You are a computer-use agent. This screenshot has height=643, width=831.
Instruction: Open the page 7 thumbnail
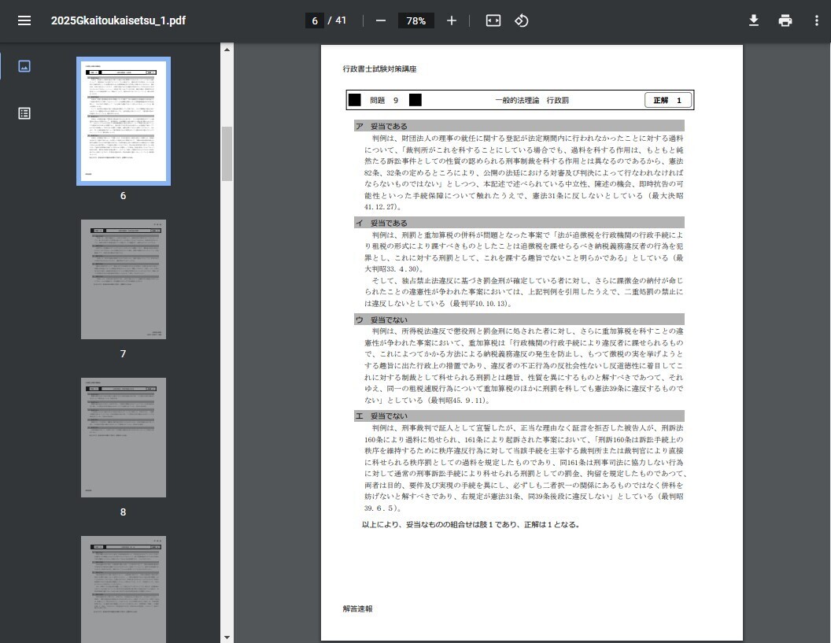pyautogui.click(x=124, y=279)
